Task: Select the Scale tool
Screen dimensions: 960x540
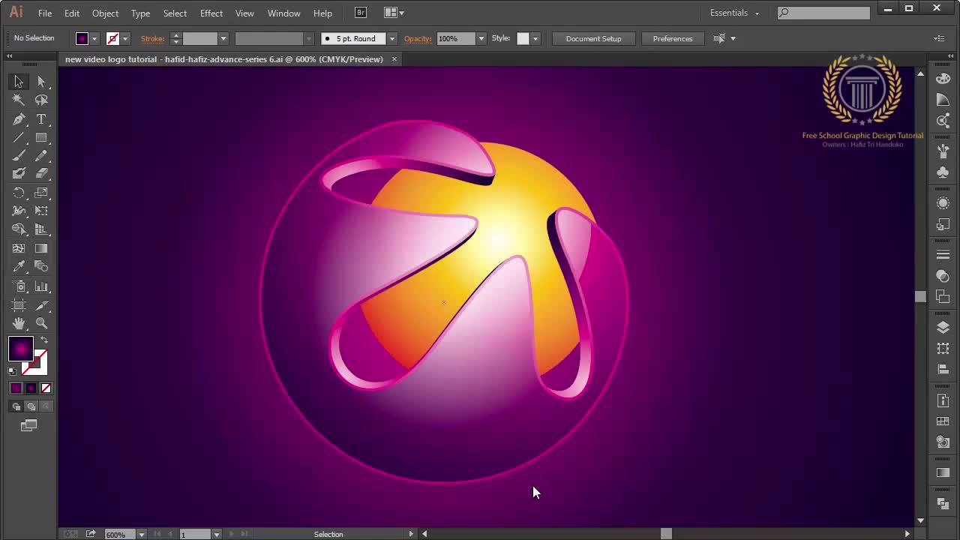Action: coord(41,193)
